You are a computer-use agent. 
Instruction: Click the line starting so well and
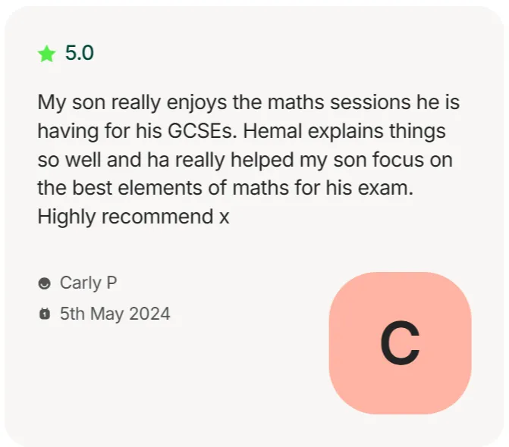point(245,160)
